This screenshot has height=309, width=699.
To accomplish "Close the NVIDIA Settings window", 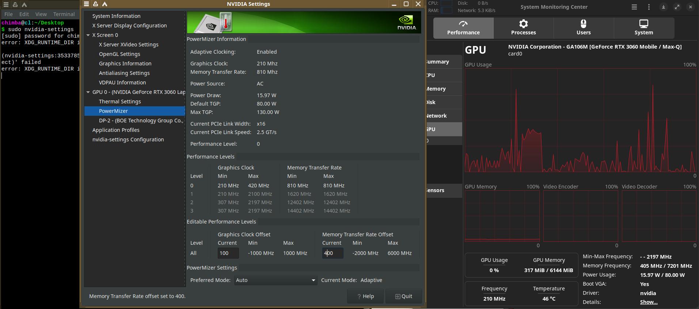I will [418, 4].
